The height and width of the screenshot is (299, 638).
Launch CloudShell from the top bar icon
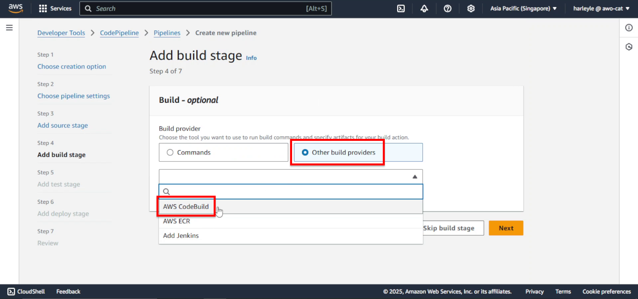[401, 9]
